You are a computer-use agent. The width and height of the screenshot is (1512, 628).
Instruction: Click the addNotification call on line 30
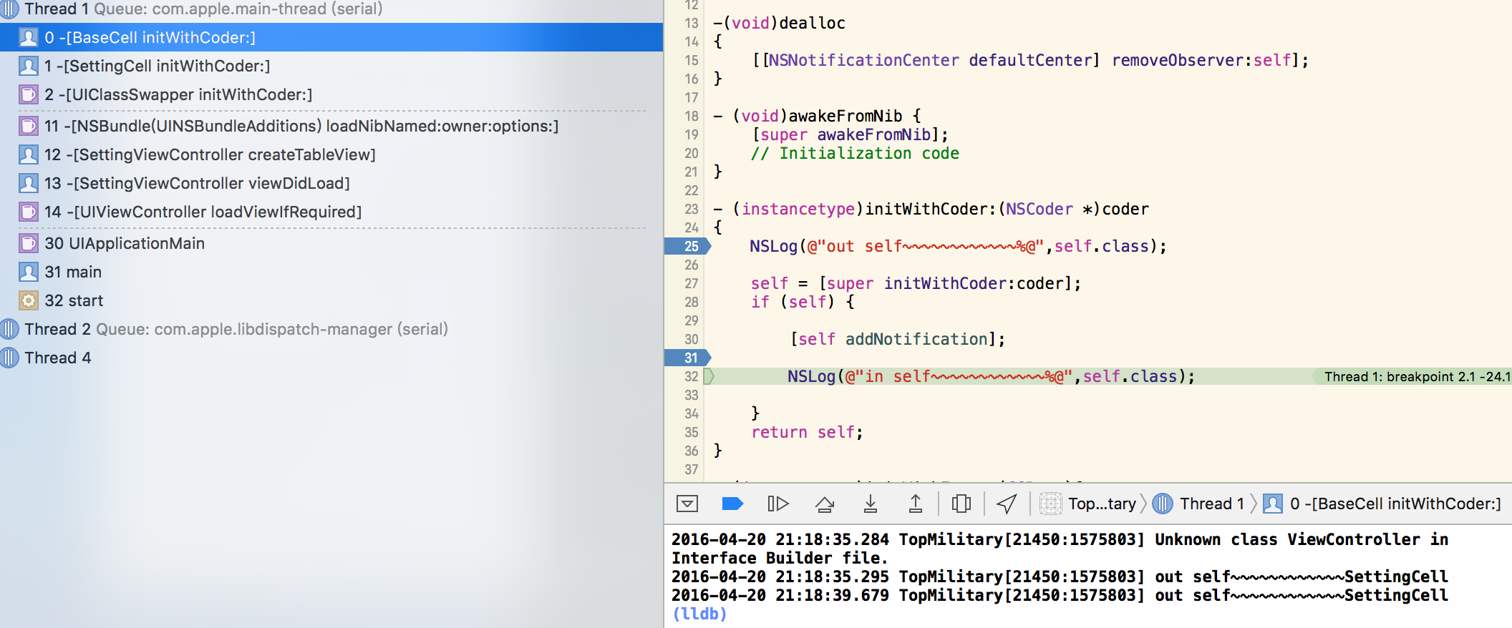(898, 339)
